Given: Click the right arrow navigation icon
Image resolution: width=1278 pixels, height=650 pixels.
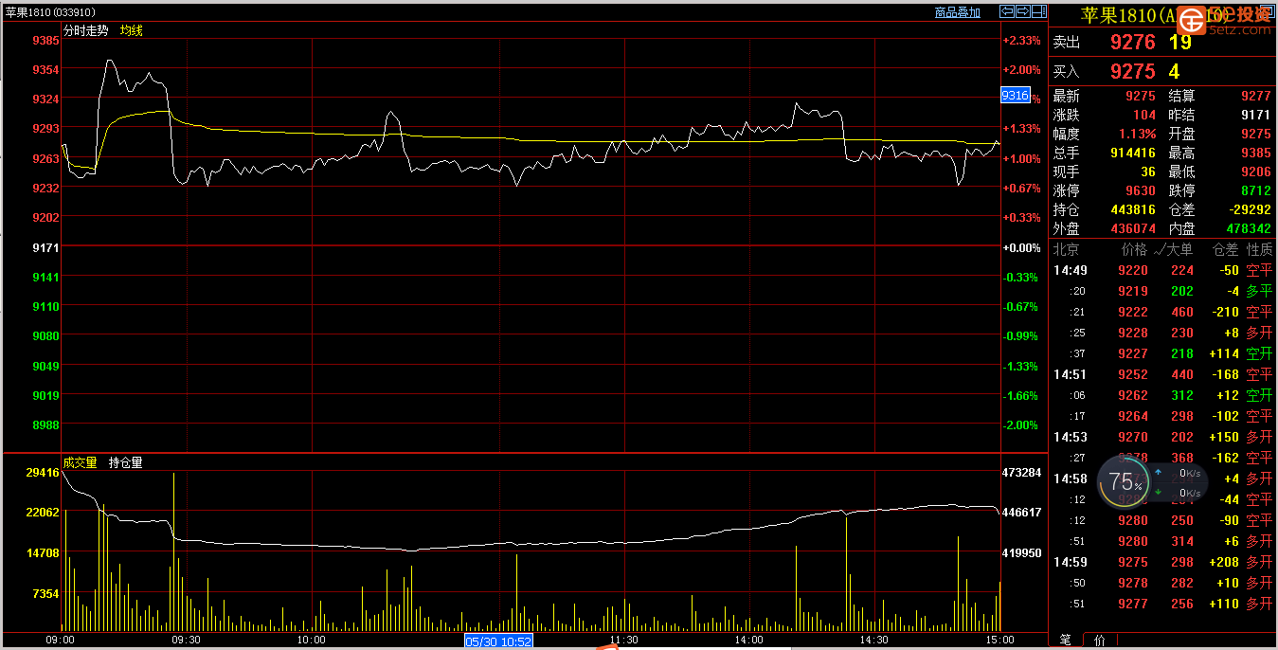Looking at the screenshot, I should pyautogui.click(x=1023, y=11).
